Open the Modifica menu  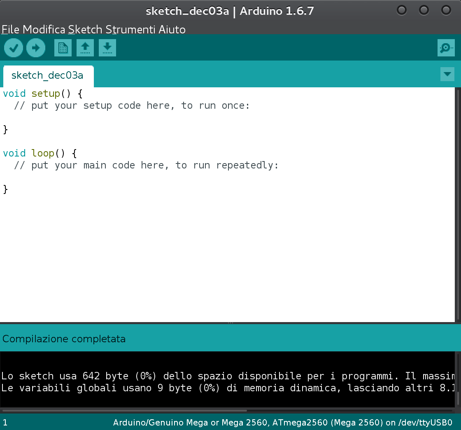tap(44, 29)
